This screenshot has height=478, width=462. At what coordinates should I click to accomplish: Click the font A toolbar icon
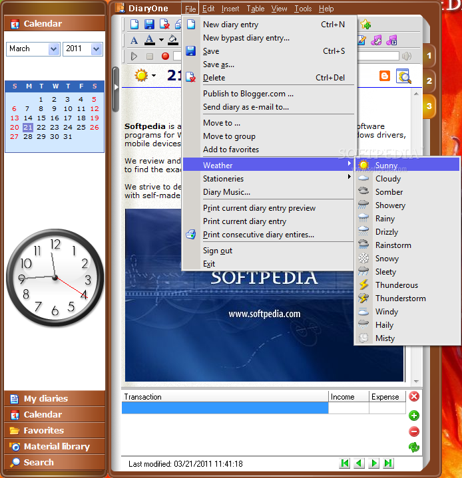click(134, 41)
